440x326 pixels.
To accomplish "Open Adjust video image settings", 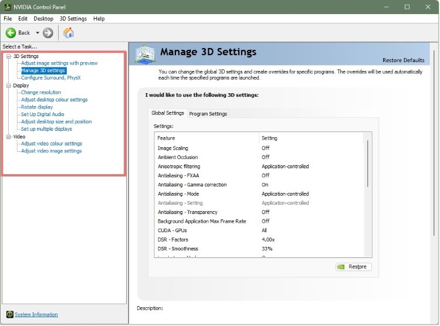I will click(x=51, y=151).
